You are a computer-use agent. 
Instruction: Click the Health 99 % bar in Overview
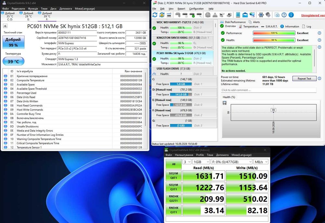[274, 40]
